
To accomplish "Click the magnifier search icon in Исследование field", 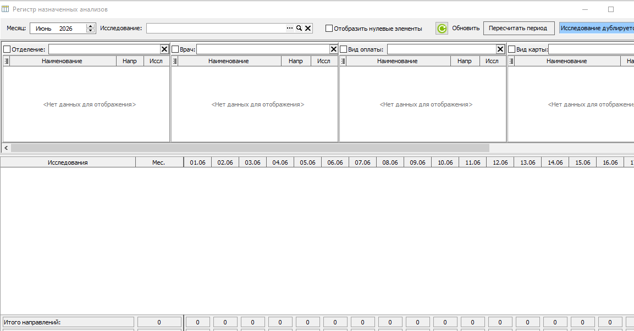I will pyautogui.click(x=299, y=28).
